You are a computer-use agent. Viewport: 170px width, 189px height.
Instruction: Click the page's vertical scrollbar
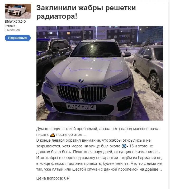(169, 95)
